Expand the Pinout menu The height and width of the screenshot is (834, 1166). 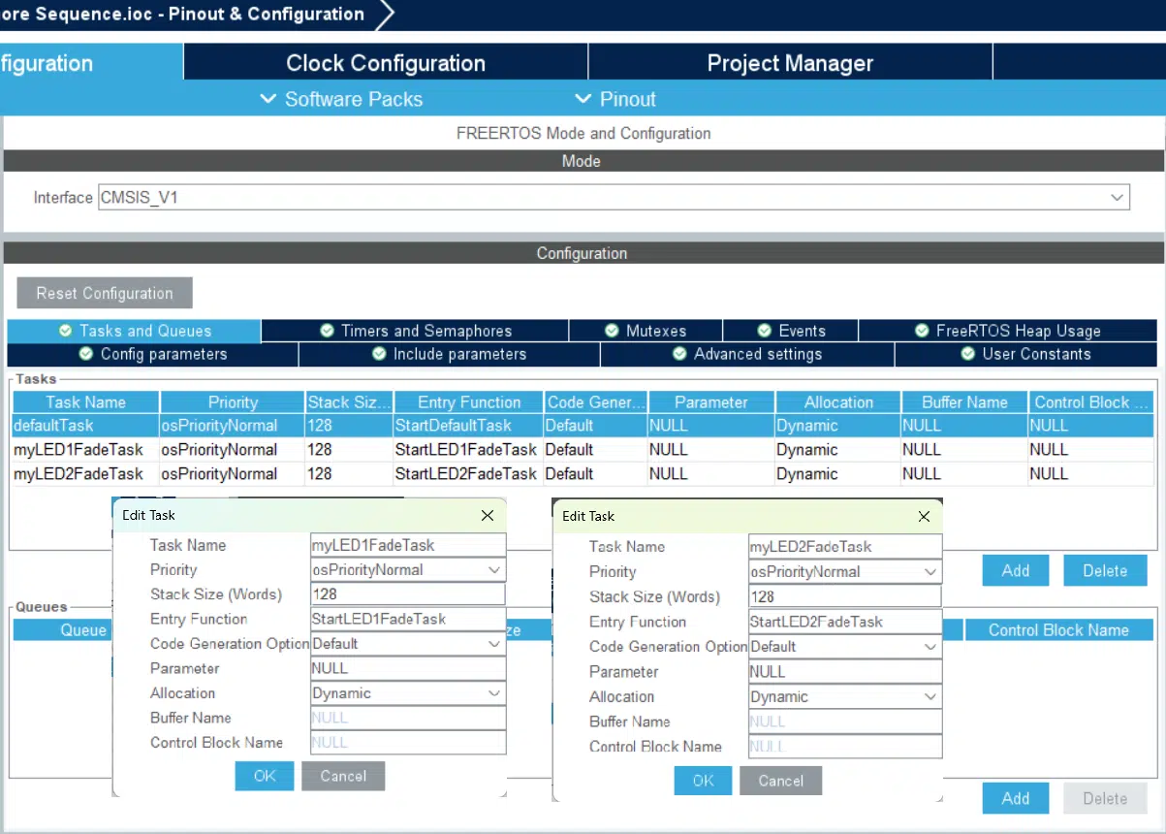[x=615, y=99]
